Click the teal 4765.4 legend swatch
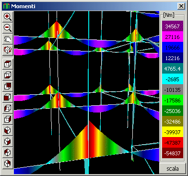 173,69
